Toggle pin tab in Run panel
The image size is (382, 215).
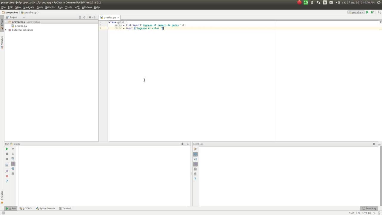click(x=7, y=171)
